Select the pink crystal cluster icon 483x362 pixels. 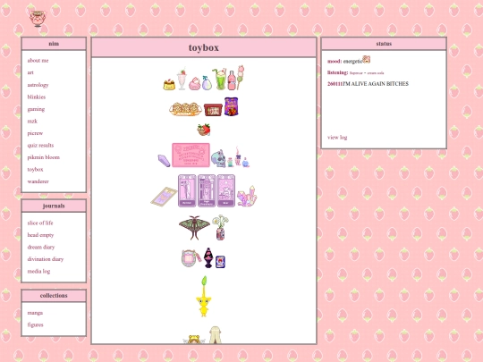[247, 196]
